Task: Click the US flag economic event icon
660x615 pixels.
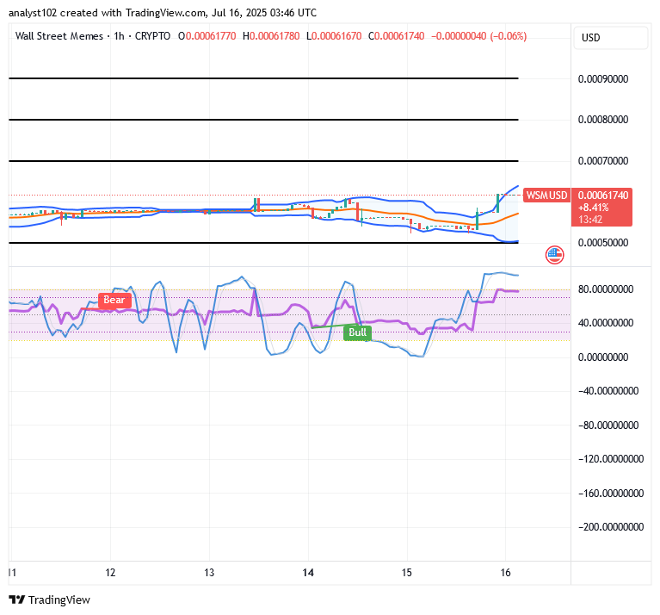Action: tap(554, 255)
